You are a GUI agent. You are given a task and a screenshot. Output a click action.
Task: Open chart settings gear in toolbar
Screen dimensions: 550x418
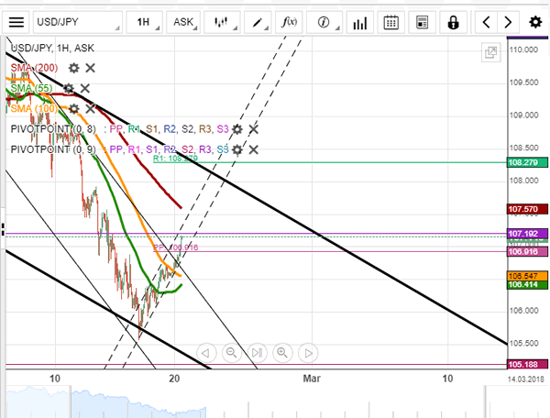pyautogui.click(x=535, y=22)
